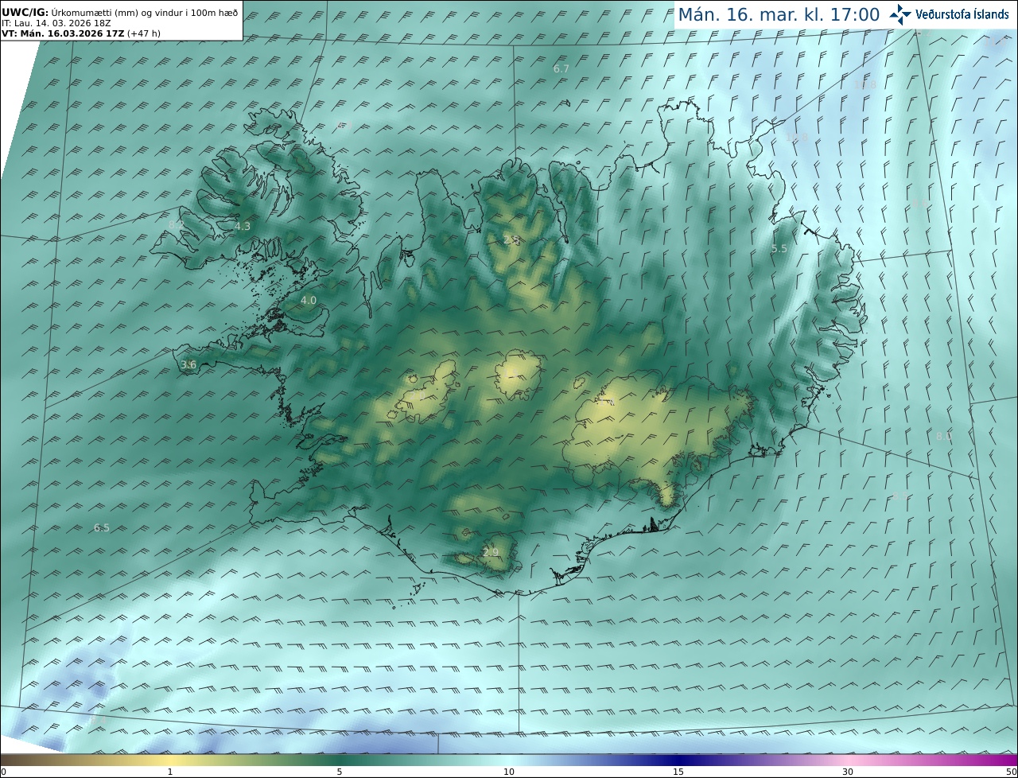This screenshot has width=1018, height=778.
Task: Click the Veðurstofa Íslands logo
Action: click(x=949, y=14)
